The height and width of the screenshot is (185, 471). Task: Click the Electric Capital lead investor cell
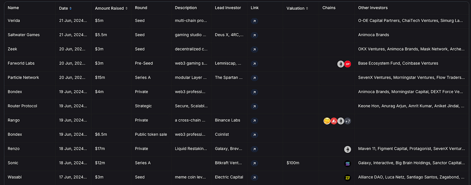tap(229, 177)
